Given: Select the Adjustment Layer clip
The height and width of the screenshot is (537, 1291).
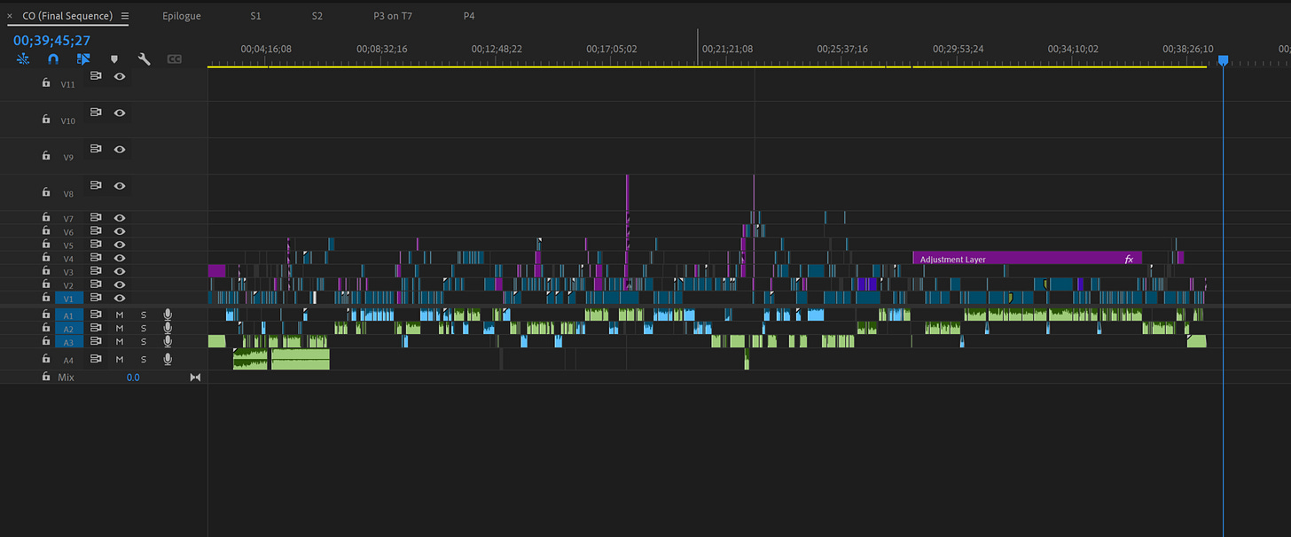Looking at the screenshot, I should tap(1027, 259).
